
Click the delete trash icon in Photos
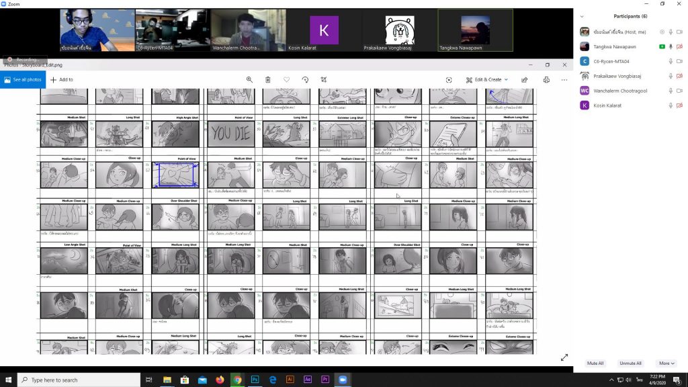coord(267,79)
